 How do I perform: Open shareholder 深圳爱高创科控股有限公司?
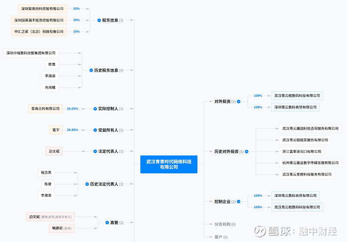42,9
